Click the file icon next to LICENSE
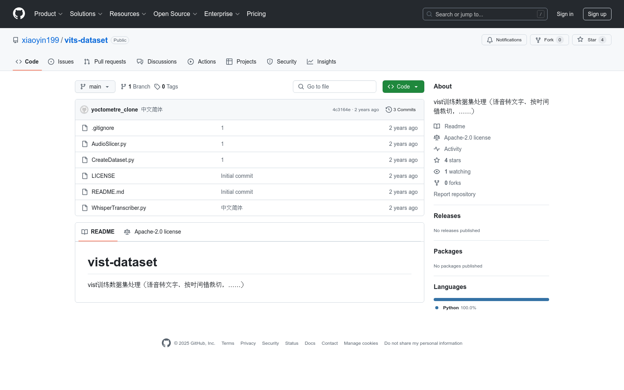 coord(85,176)
